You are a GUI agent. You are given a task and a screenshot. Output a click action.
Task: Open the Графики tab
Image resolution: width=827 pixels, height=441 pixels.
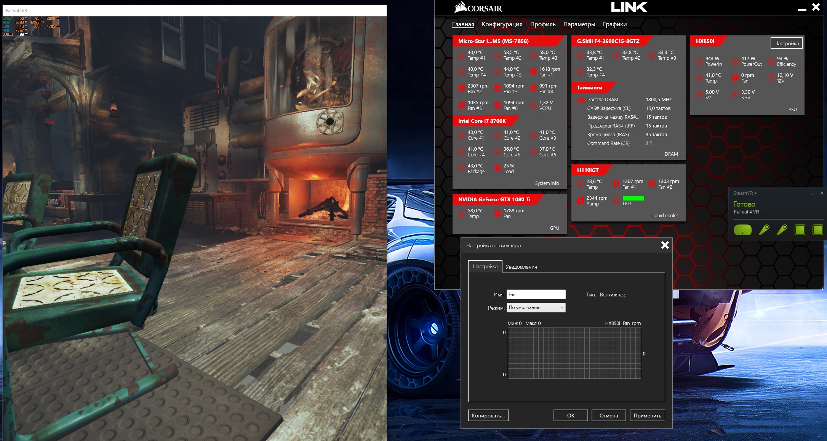(614, 24)
